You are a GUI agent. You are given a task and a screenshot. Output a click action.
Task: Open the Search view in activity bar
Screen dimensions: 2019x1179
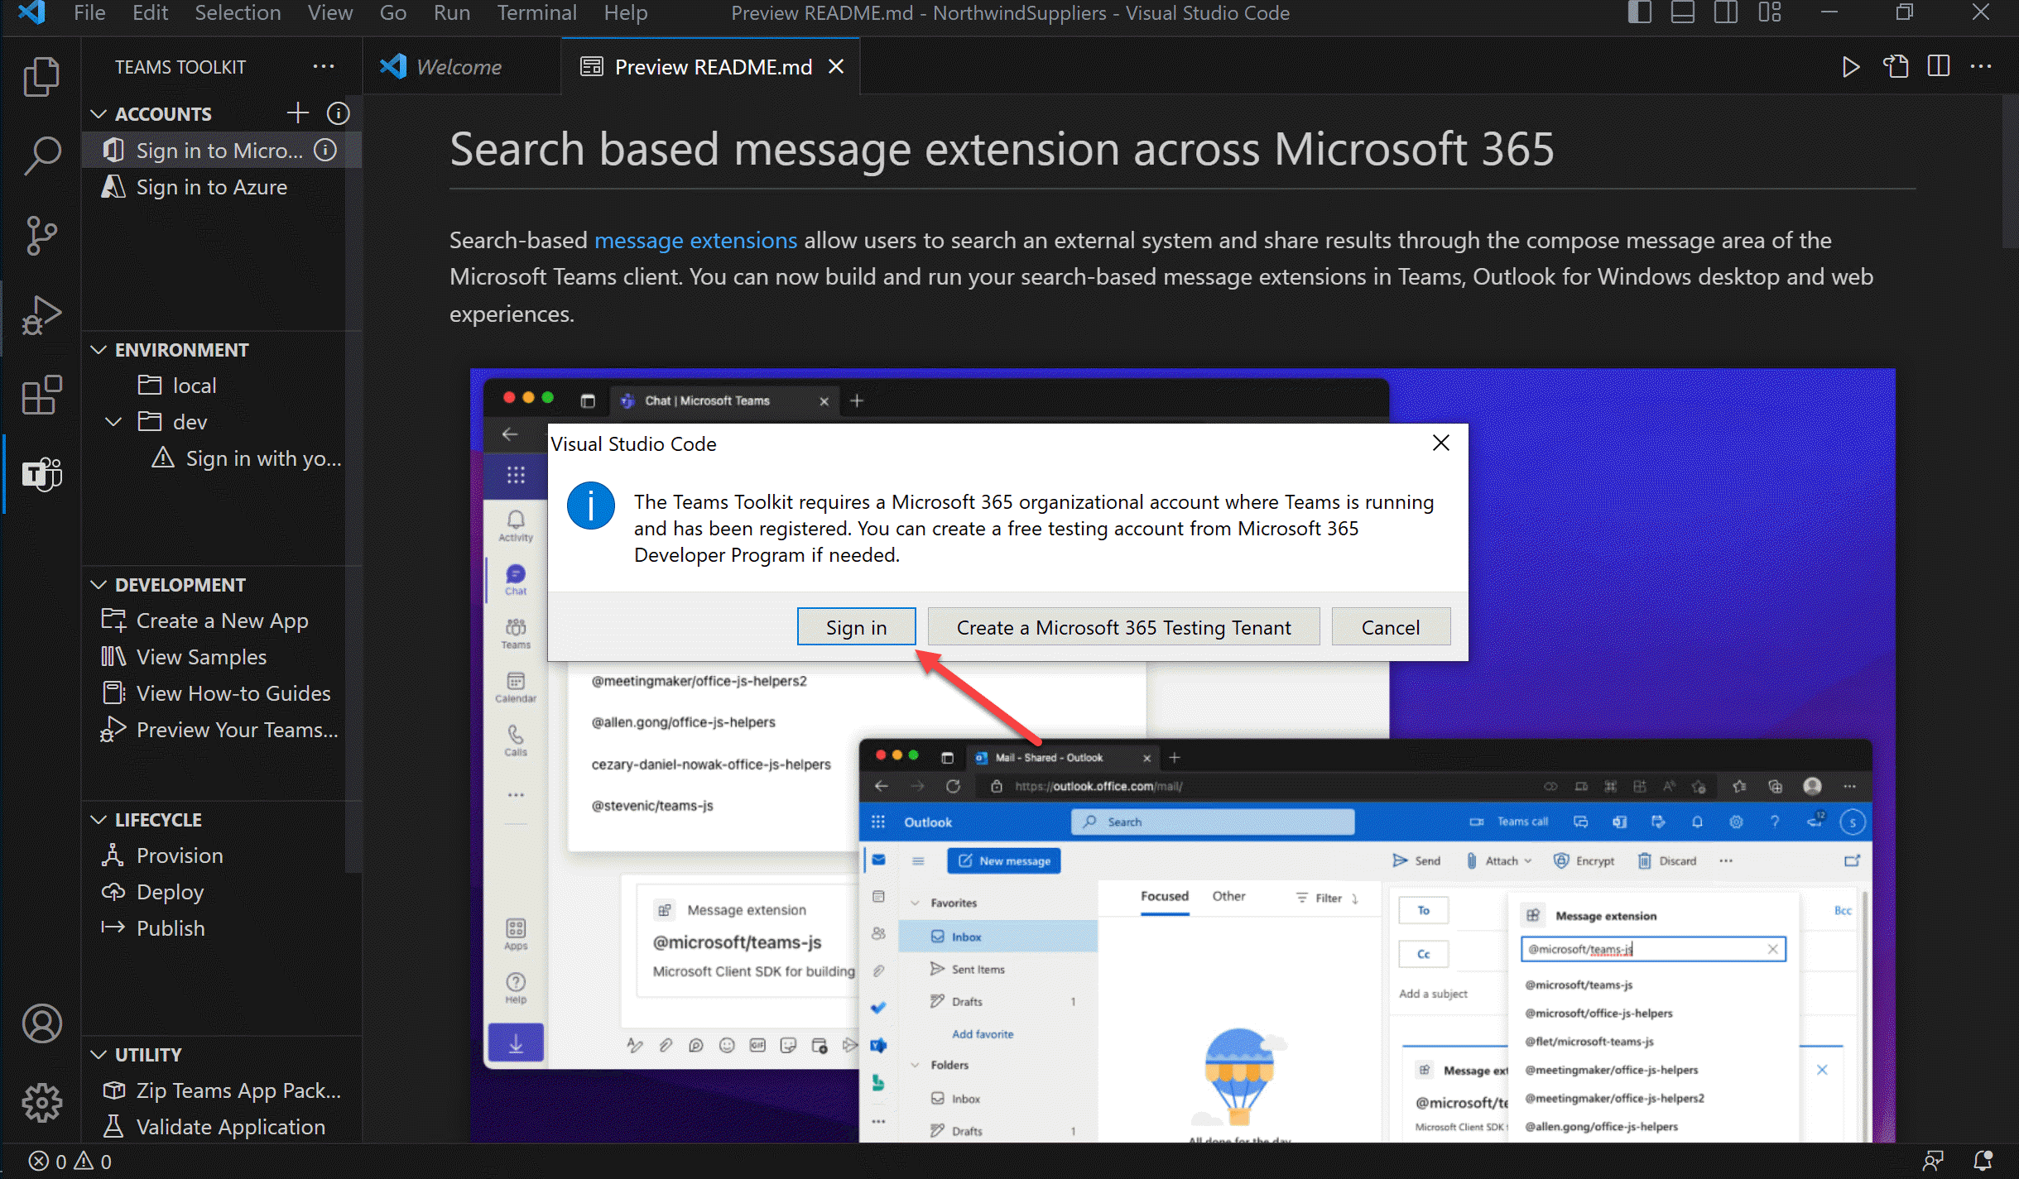pyautogui.click(x=41, y=156)
